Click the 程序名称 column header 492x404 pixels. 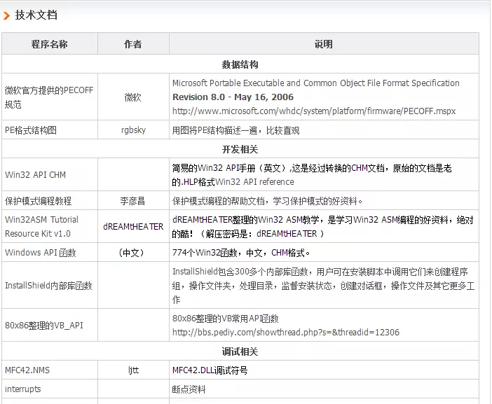49,44
